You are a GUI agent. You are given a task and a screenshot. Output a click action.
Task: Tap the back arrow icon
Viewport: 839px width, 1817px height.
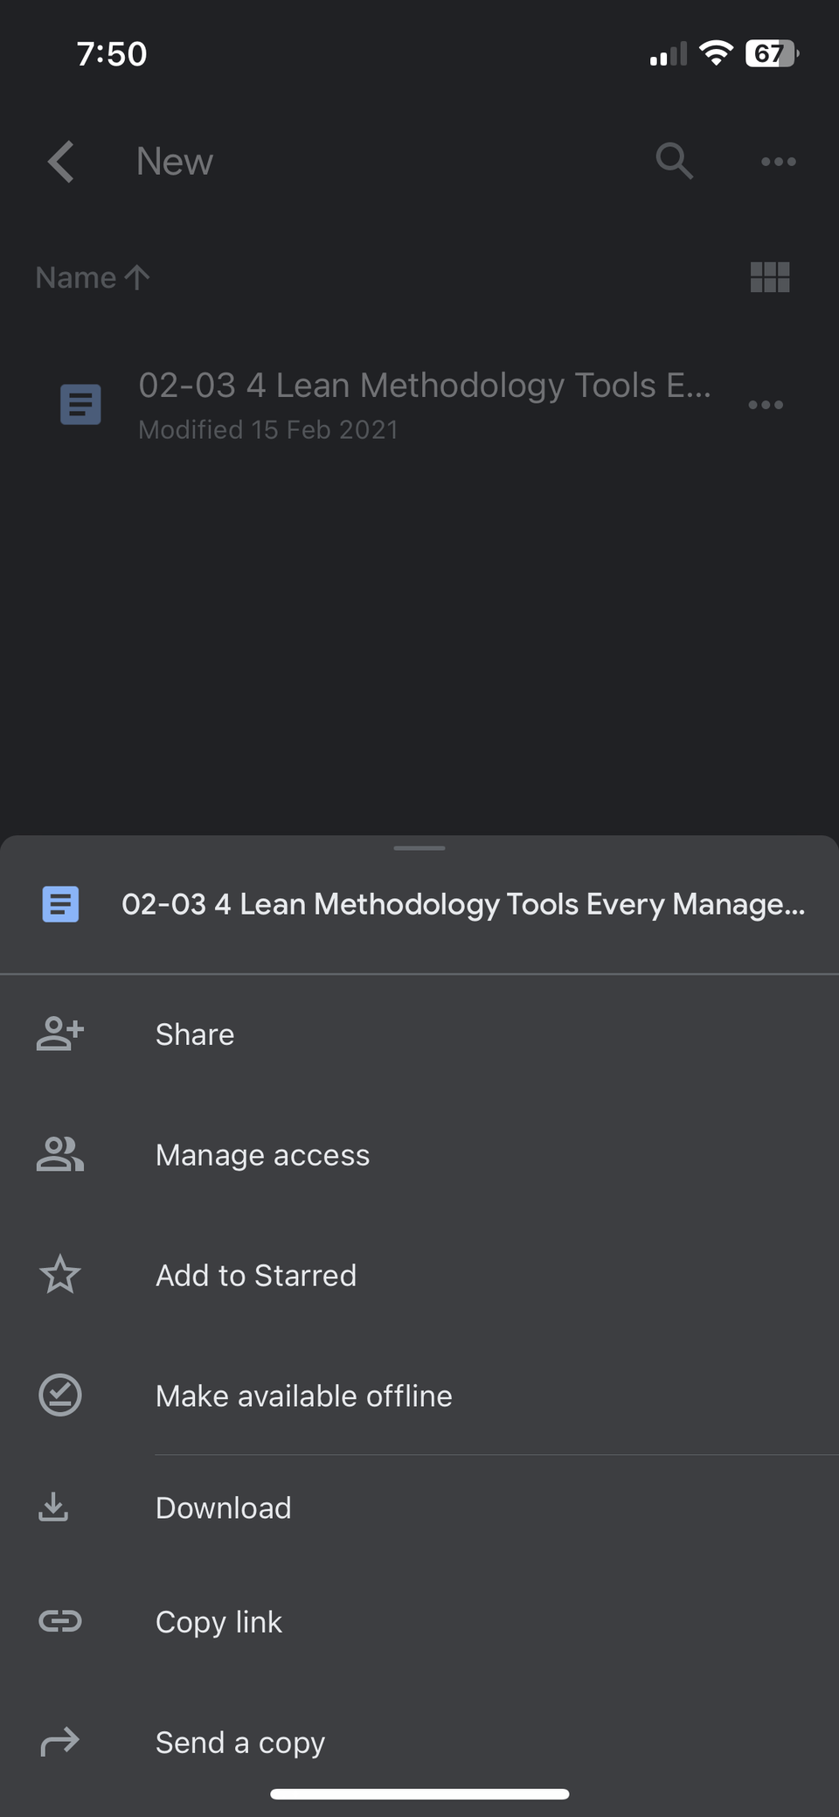[x=61, y=162]
